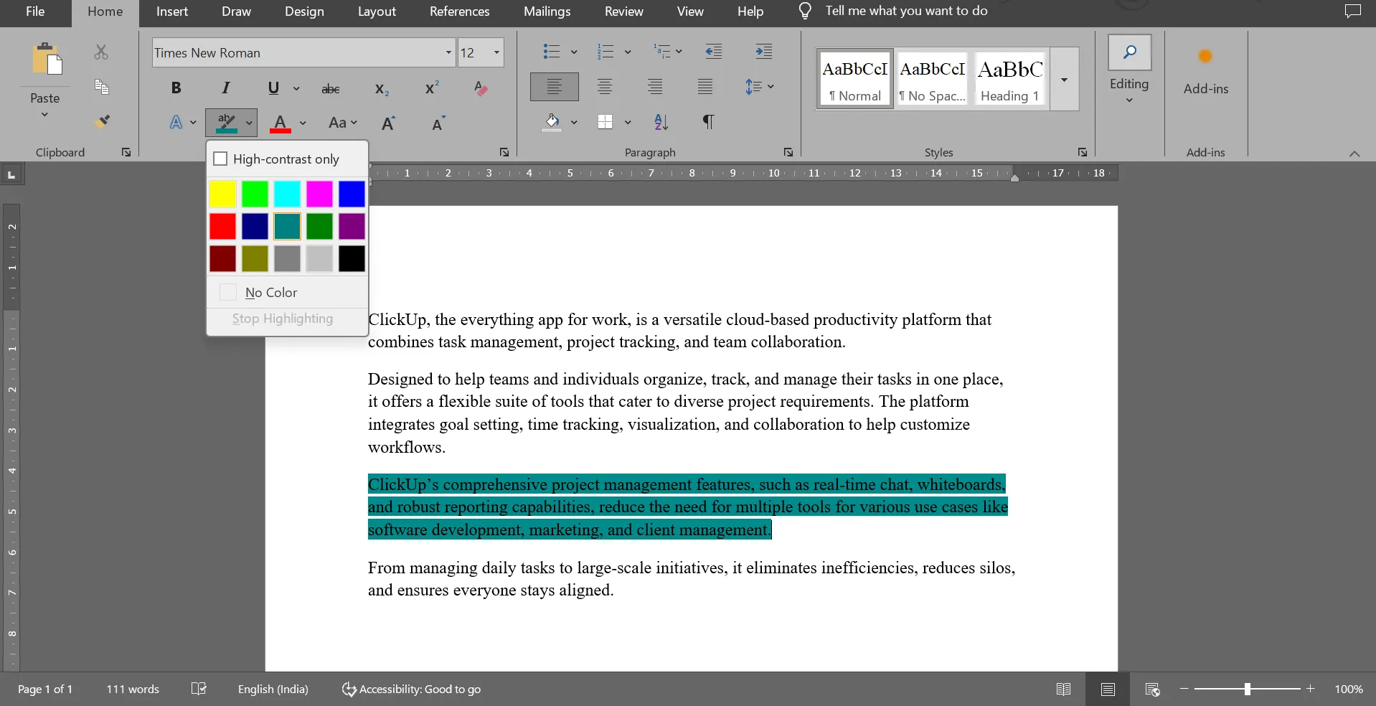Open the Add-ins icon

tap(1205, 71)
